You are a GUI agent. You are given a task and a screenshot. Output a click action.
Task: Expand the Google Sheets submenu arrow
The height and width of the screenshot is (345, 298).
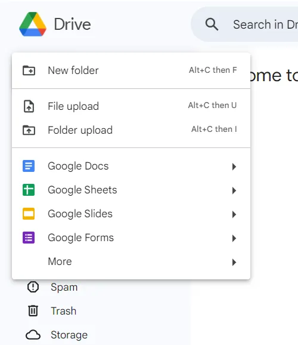(234, 190)
